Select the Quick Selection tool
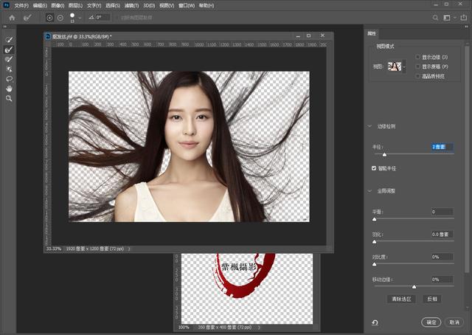The width and height of the screenshot is (472, 335). pyautogui.click(x=9, y=40)
